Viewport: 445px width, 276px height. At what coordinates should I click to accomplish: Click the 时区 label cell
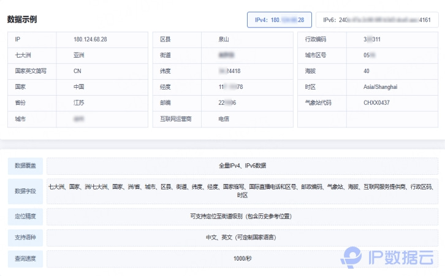click(322, 87)
